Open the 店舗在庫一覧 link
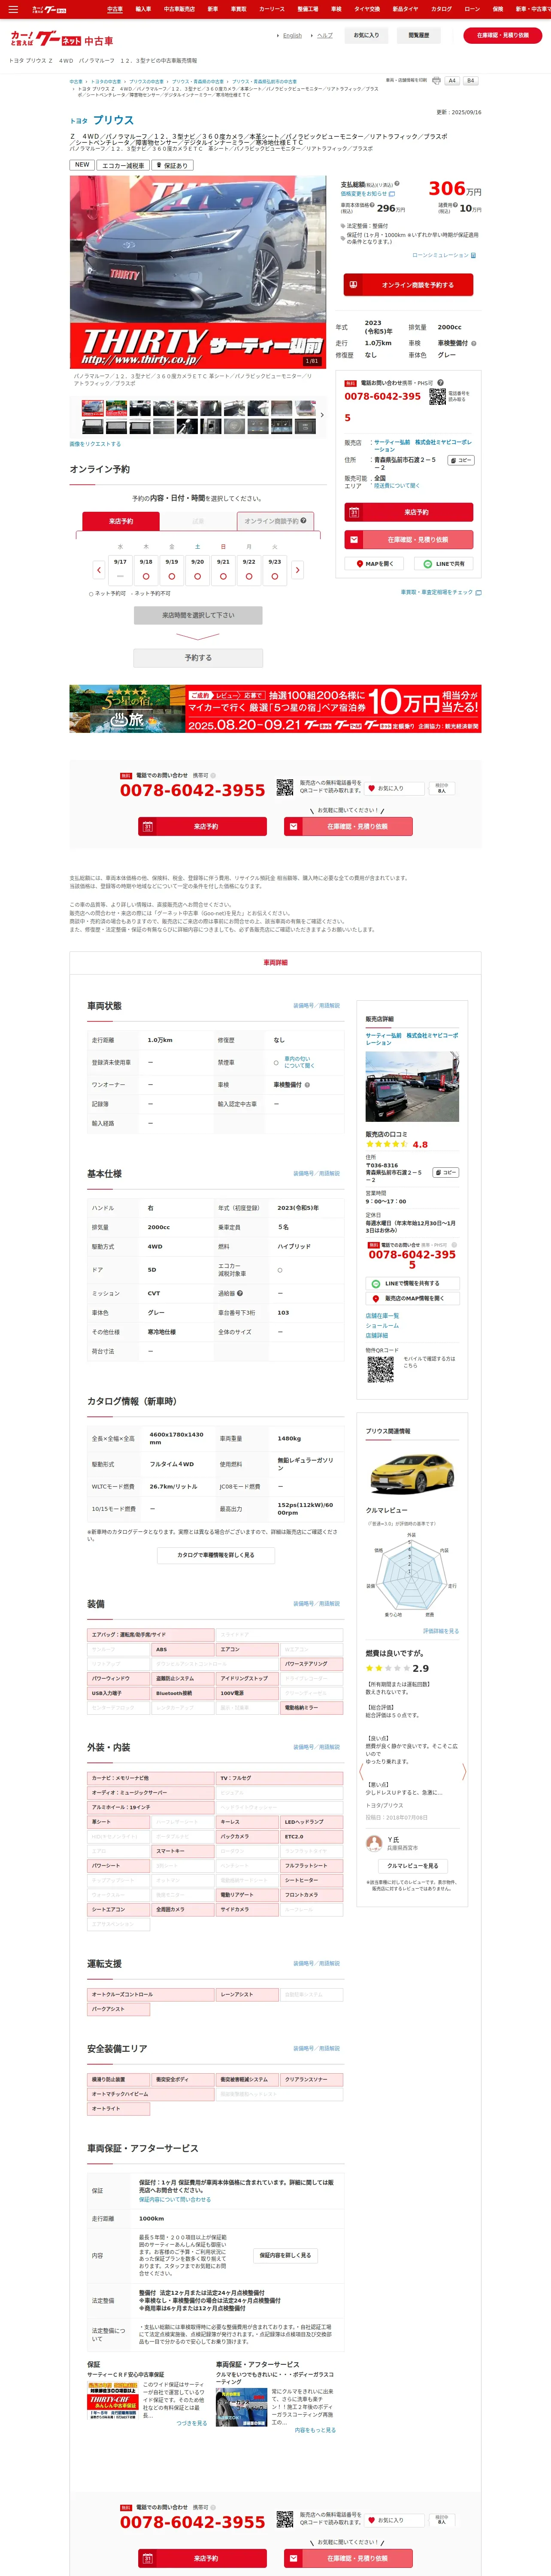This screenshot has width=551, height=2576. 382,1316
